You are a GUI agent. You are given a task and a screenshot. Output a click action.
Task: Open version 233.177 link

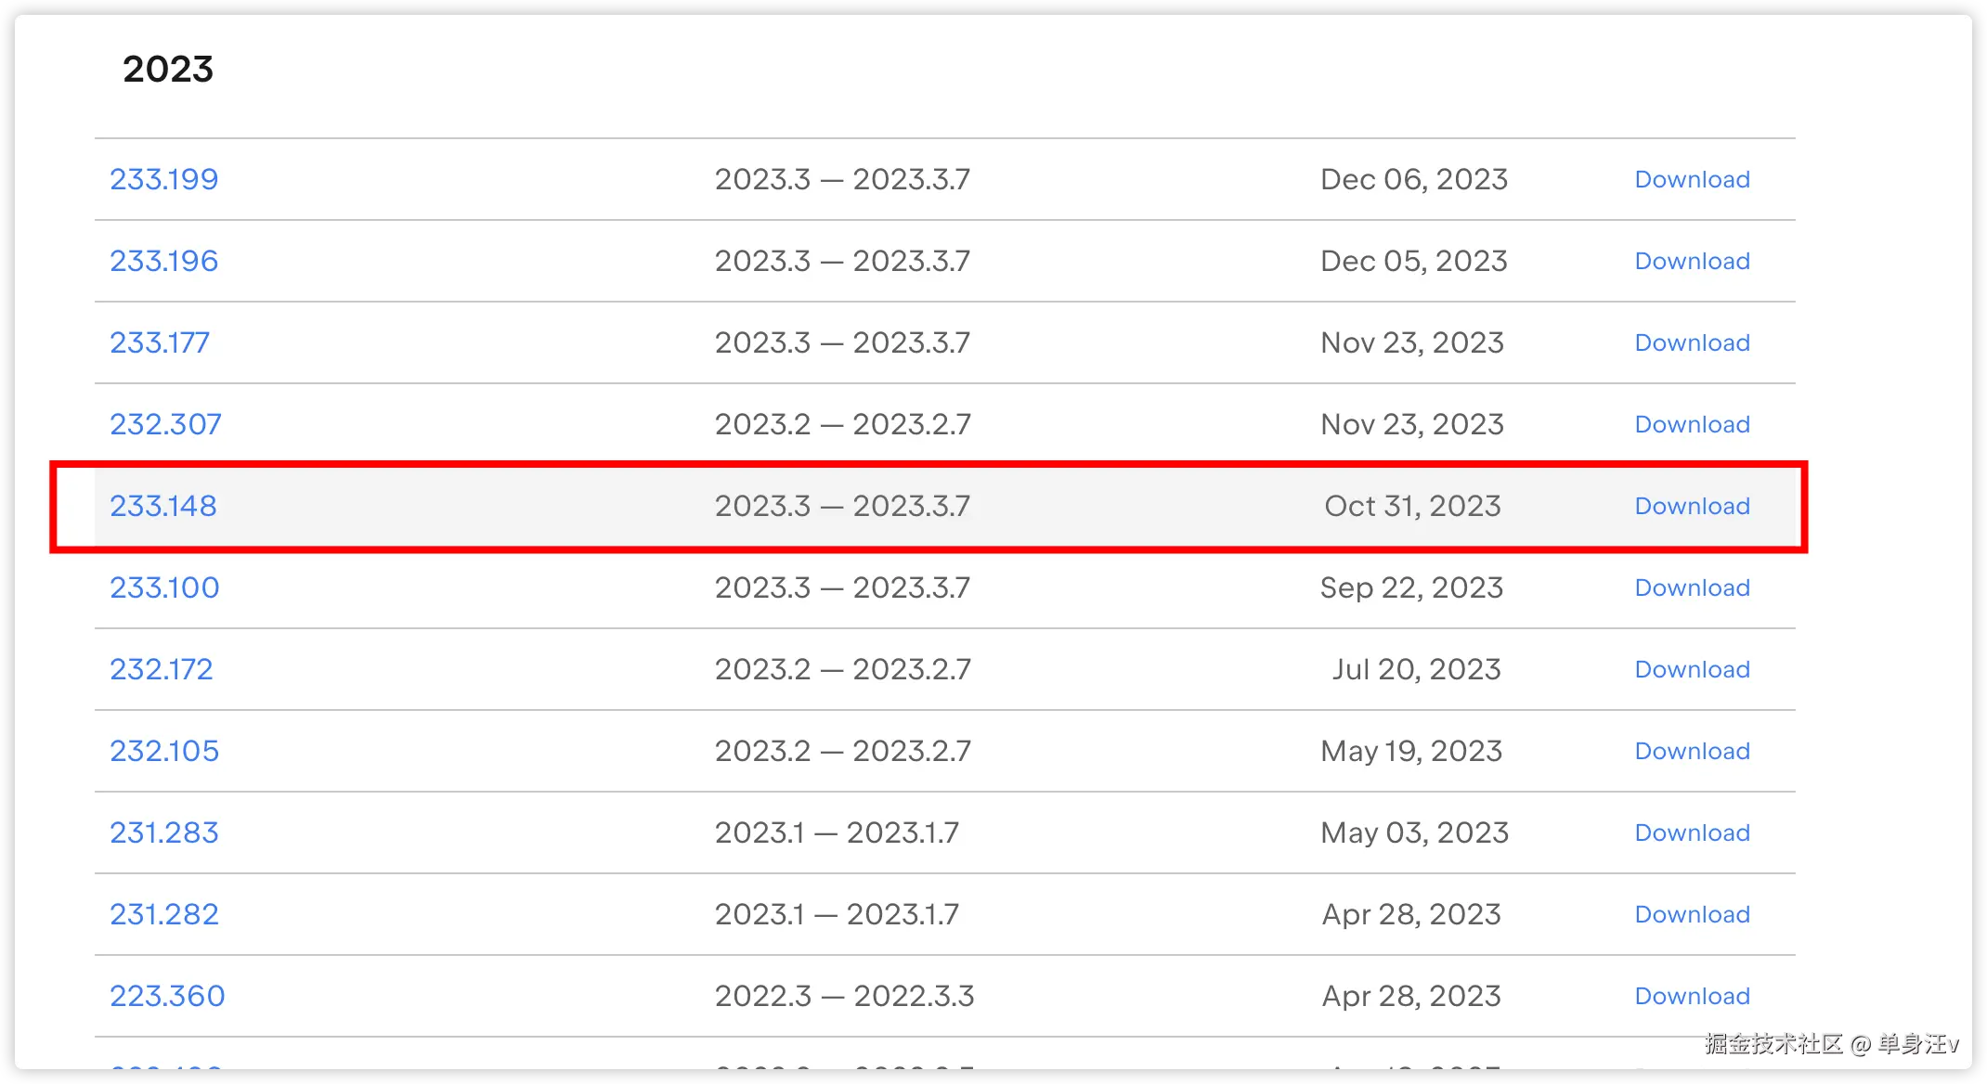pos(160,342)
